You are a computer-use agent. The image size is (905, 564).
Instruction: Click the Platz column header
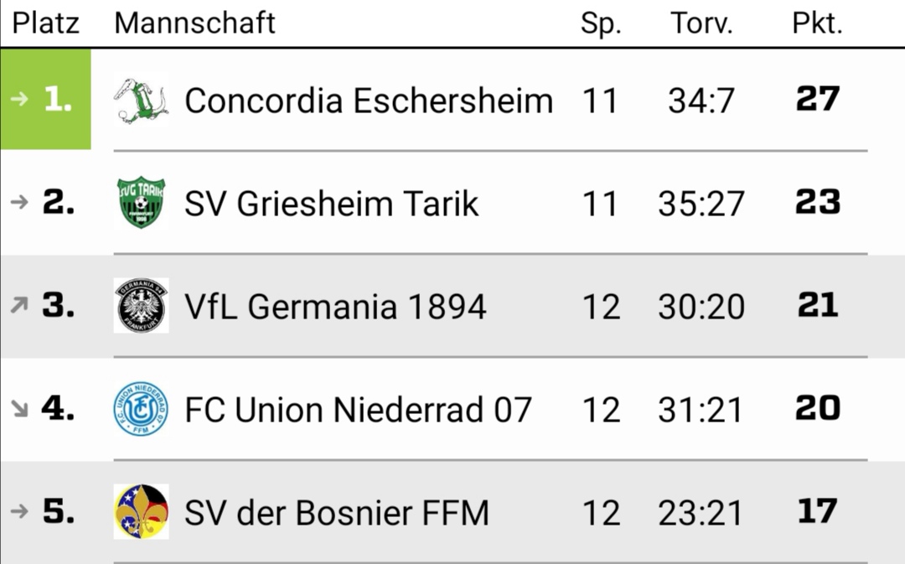(x=45, y=23)
